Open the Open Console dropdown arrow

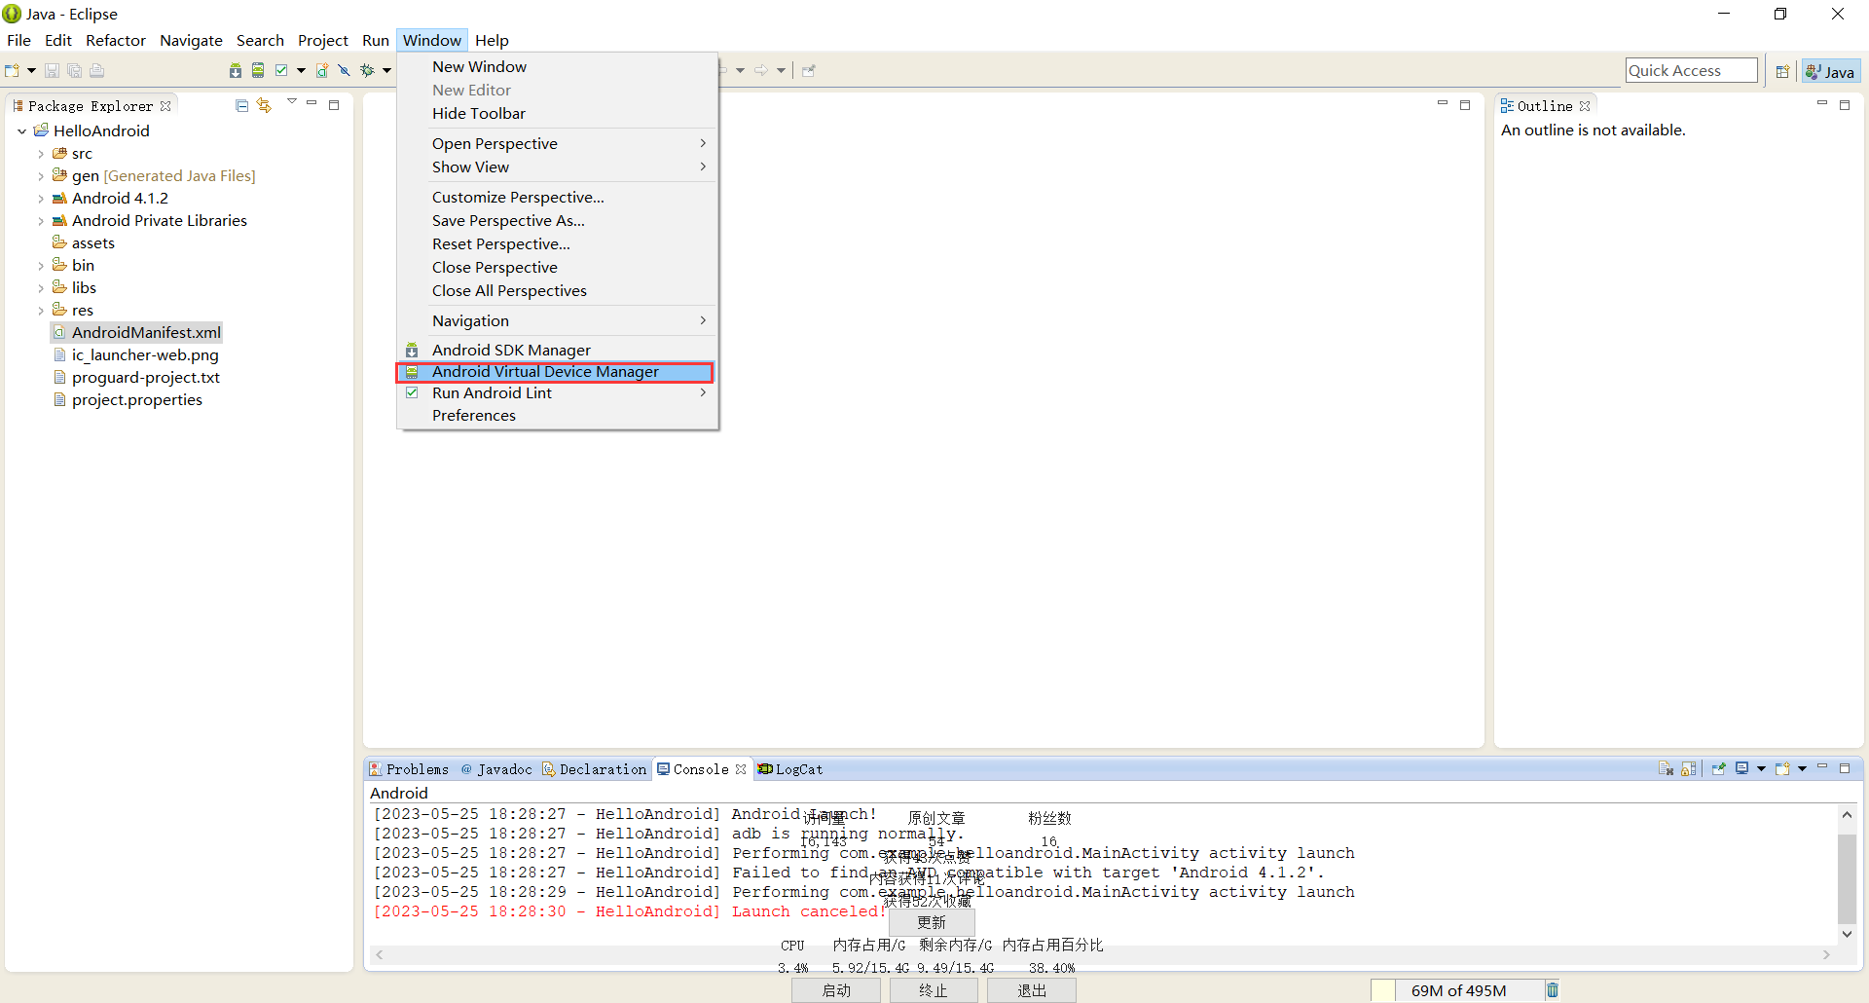(x=1802, y=768)
